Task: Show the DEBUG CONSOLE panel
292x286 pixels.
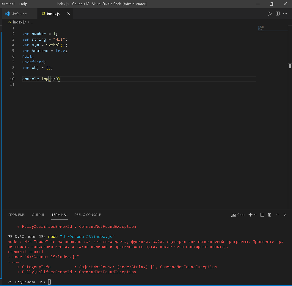Action: [87, 215]
